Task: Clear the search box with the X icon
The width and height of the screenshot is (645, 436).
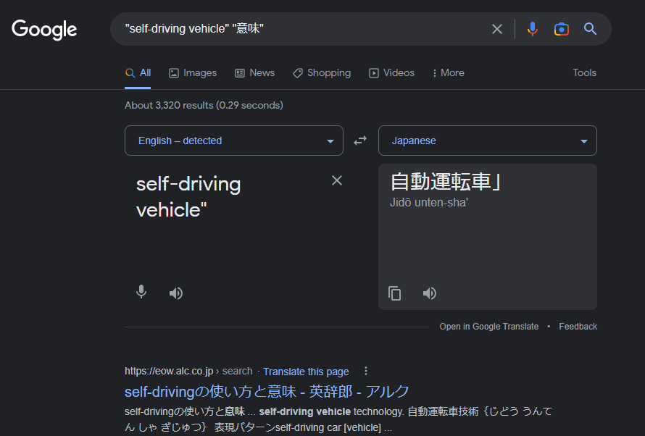Action: pos(497,29)
